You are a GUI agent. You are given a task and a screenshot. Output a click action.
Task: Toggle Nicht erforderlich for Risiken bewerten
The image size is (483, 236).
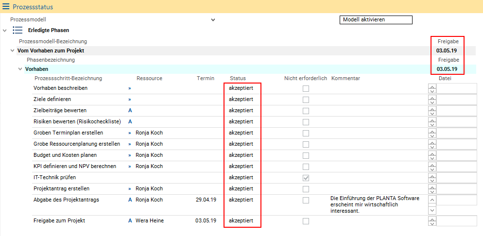coord(306,122)
